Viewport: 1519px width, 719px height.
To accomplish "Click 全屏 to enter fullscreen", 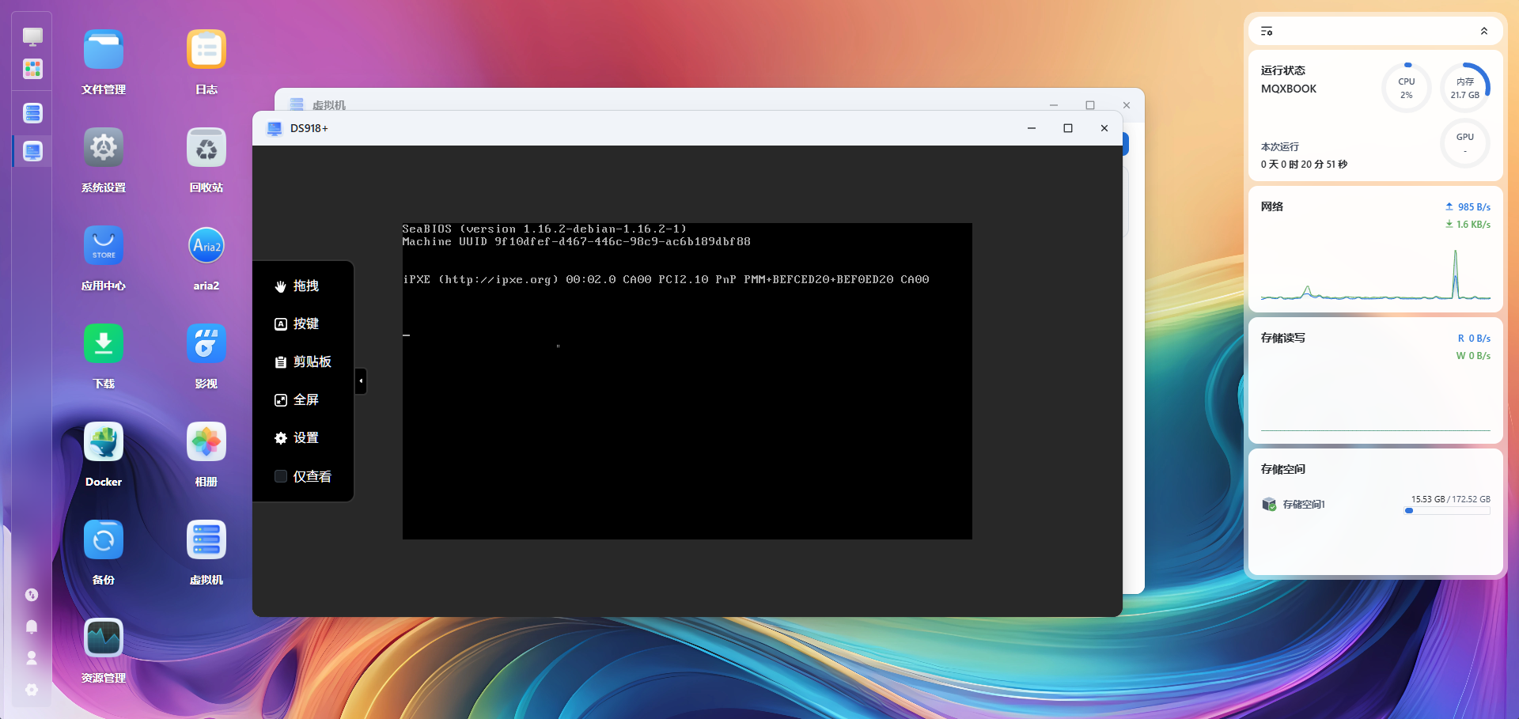I will tap(297, 399).
